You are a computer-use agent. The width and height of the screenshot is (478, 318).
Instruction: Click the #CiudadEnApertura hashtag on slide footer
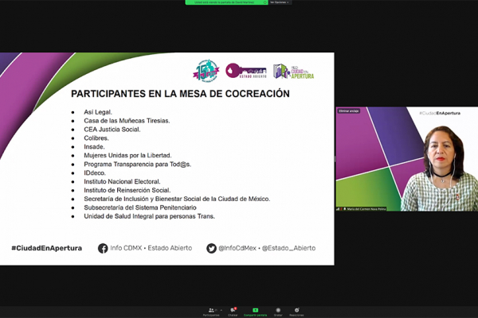(x=47, y=248)
